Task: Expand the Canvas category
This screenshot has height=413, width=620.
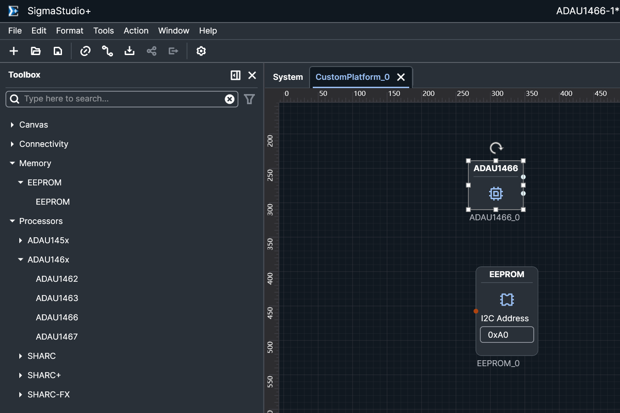Action: pos(12,125)
